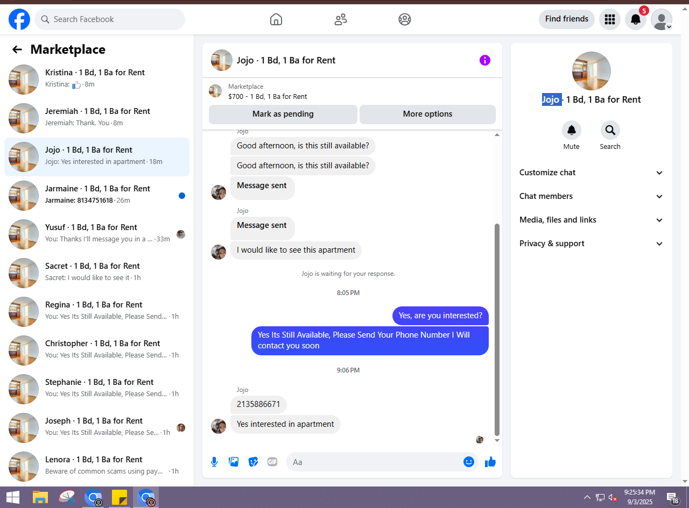Viewport: 689px width, 508px height.
Task: Show hidden system tray icons
Action: pos(587,498)
